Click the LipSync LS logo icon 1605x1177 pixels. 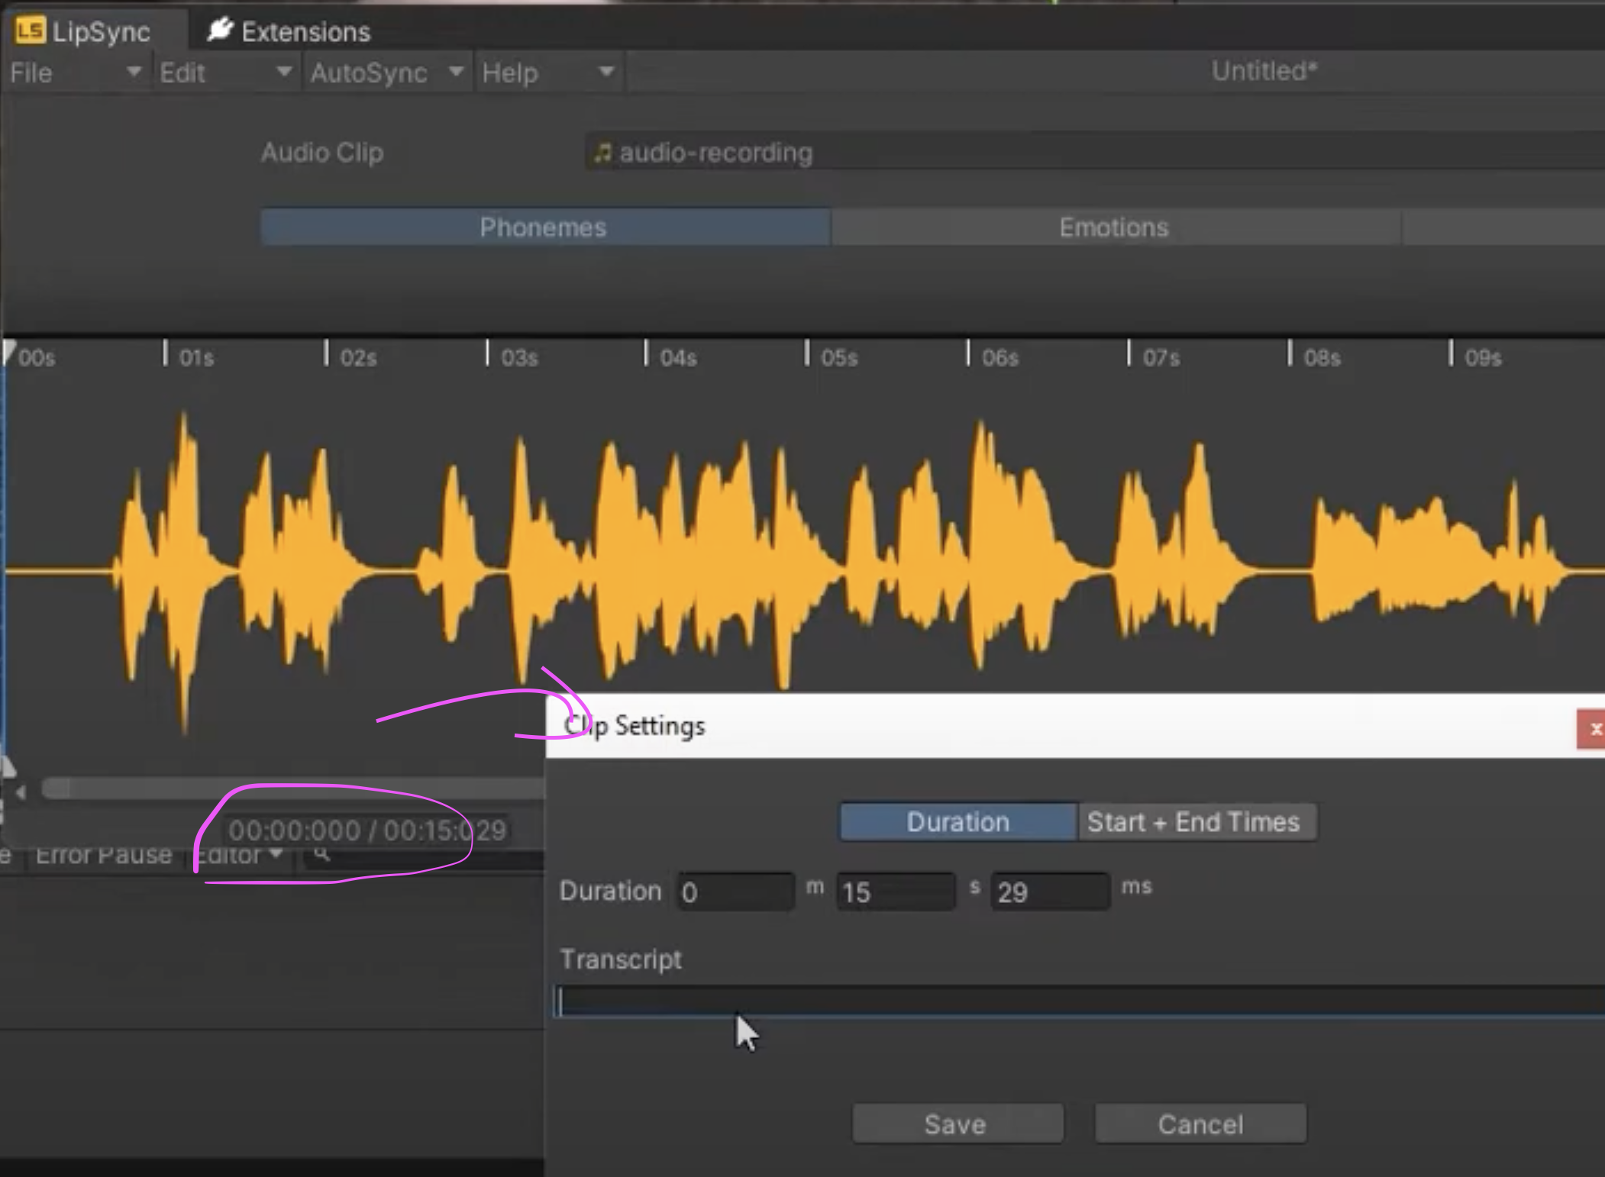31,31
